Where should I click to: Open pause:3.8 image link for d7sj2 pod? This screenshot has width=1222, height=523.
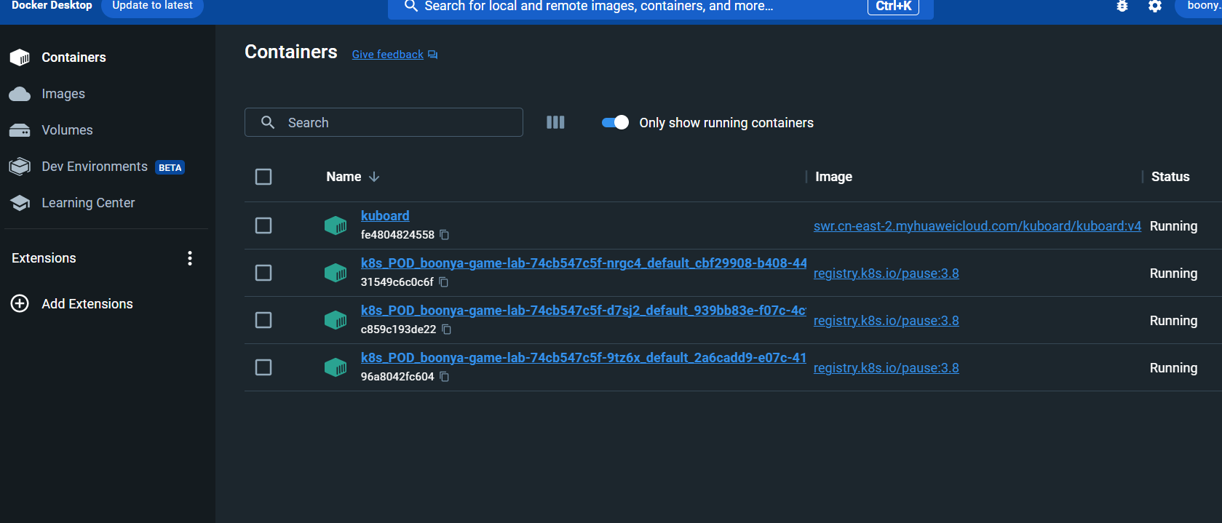click(886, 321)
